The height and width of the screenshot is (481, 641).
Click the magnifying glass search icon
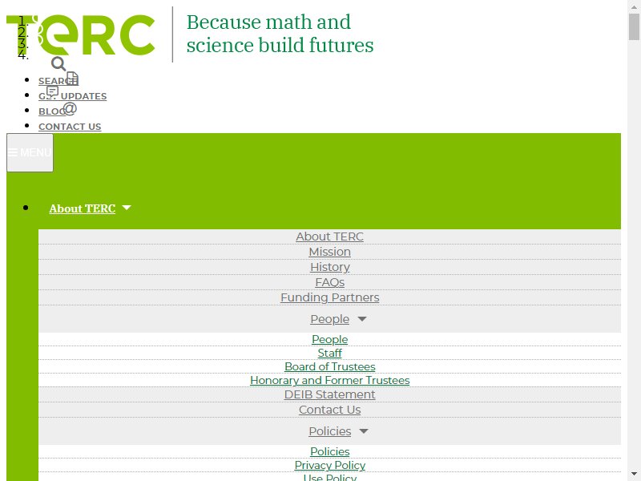tap(58, 64)
